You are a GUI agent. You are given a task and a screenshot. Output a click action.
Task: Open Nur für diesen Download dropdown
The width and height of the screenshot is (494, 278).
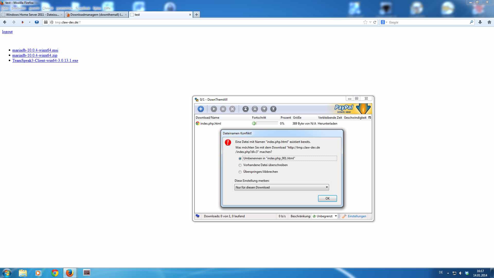(281, 187)
